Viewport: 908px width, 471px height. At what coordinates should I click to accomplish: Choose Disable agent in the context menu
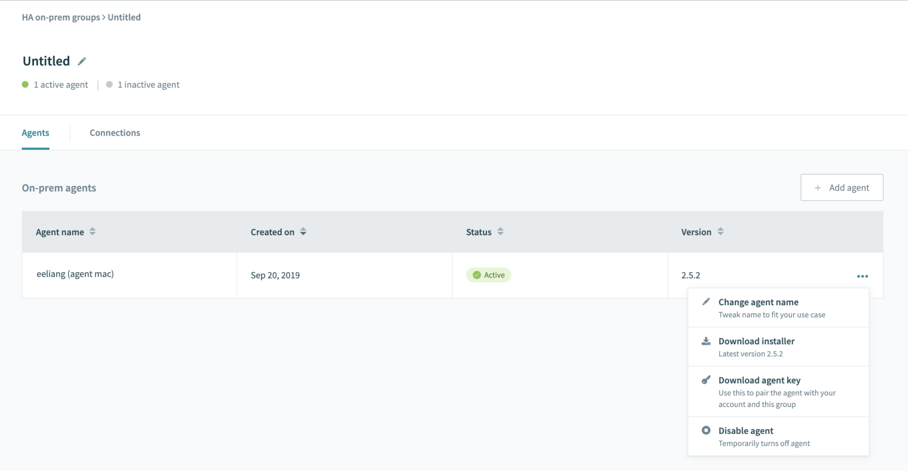coord(746,430)
